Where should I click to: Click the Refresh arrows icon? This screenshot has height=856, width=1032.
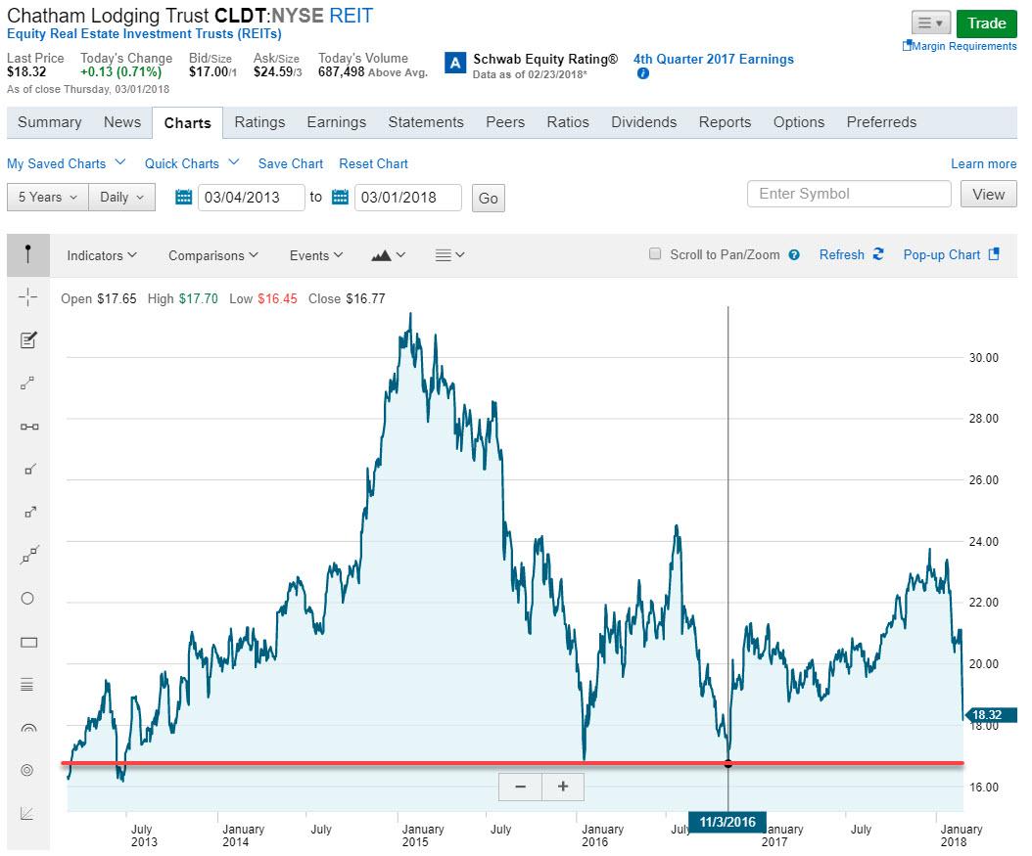(x=878, y=253)
